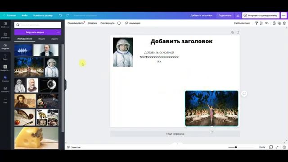Select the body text on the canvas
The height and width of the screenshot is (162, 288).
[159, 57]
